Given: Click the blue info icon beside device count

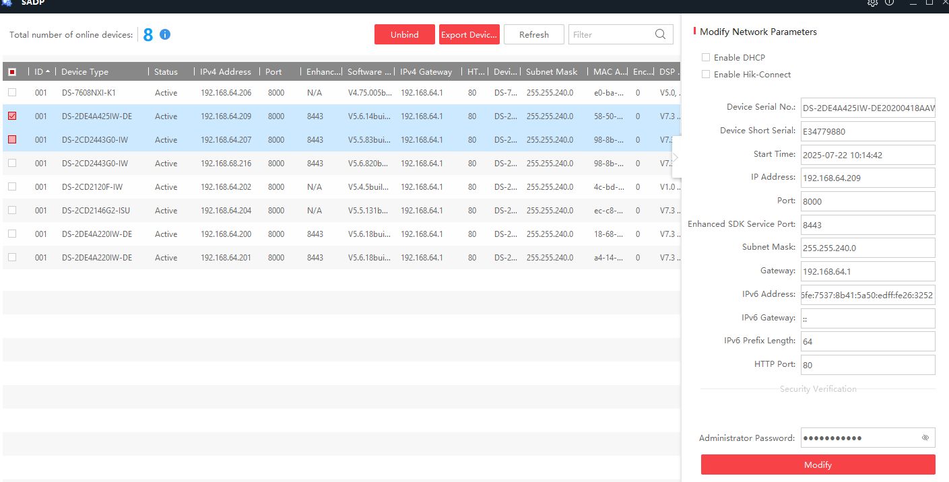Looking at the screenshot, I should (165, 34).
